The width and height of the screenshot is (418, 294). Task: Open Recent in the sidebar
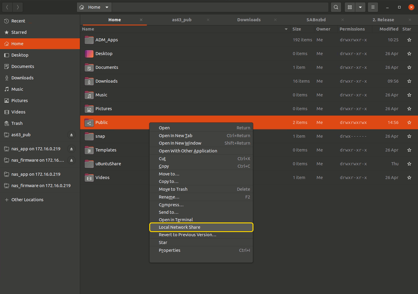[40, 21]
